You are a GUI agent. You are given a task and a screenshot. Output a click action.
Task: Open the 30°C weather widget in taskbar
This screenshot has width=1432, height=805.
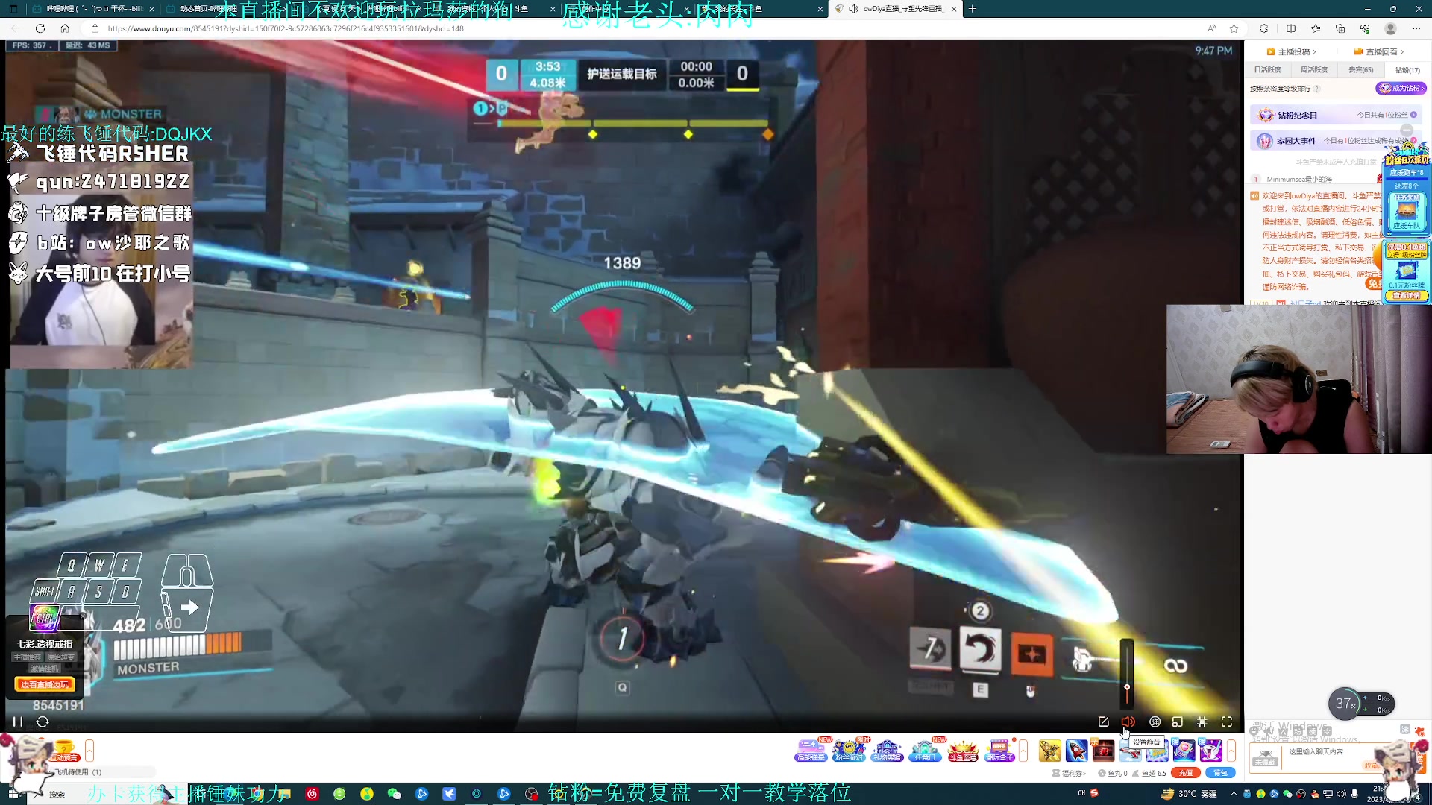(1189, 794)
